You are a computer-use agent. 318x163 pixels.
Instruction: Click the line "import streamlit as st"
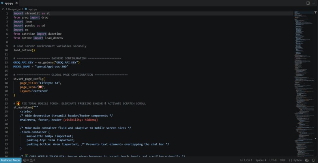click(32, 13)
